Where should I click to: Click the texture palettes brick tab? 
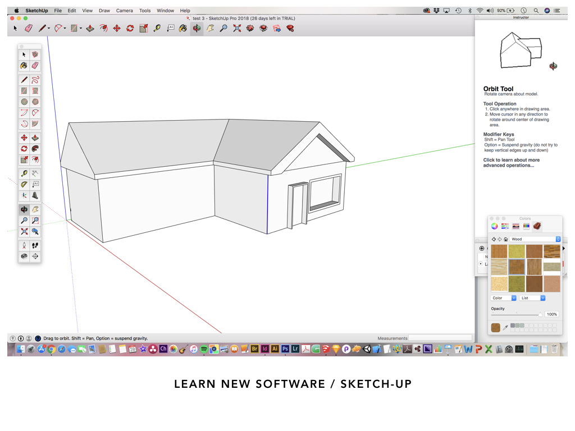[x=537, y=226]
